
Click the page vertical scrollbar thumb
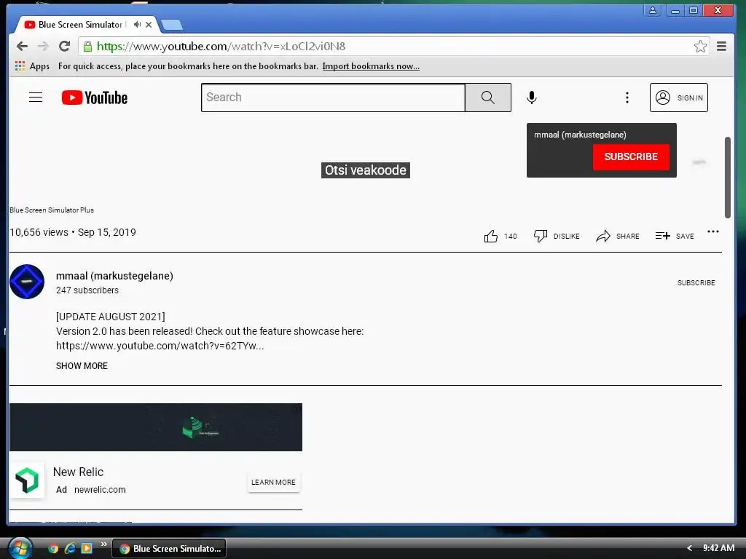[728, 178]
